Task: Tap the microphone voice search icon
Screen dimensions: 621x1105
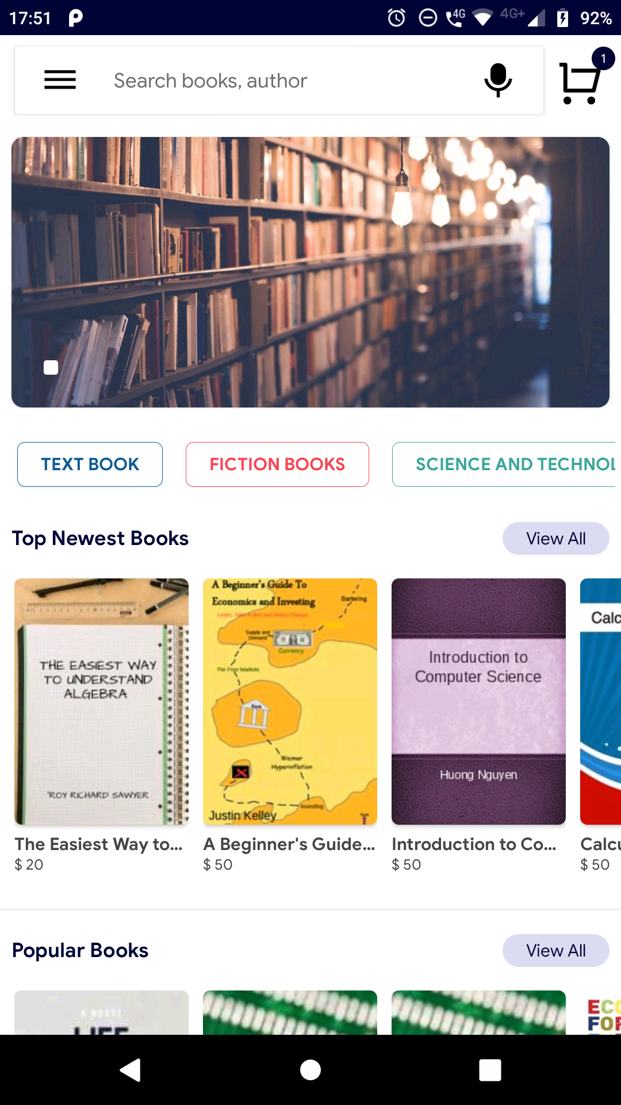Action: [x=498, y=80]
